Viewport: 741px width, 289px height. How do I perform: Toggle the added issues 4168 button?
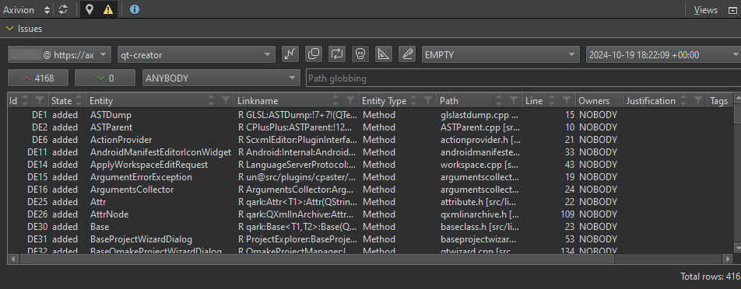coord(38,78)
